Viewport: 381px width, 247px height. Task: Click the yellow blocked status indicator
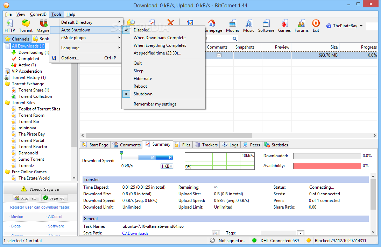click(x=309, y=240)
